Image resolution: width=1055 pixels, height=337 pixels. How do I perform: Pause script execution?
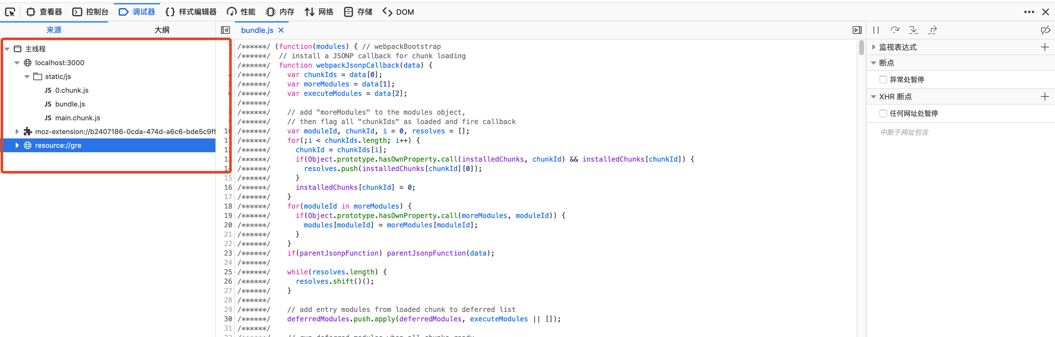876,30
